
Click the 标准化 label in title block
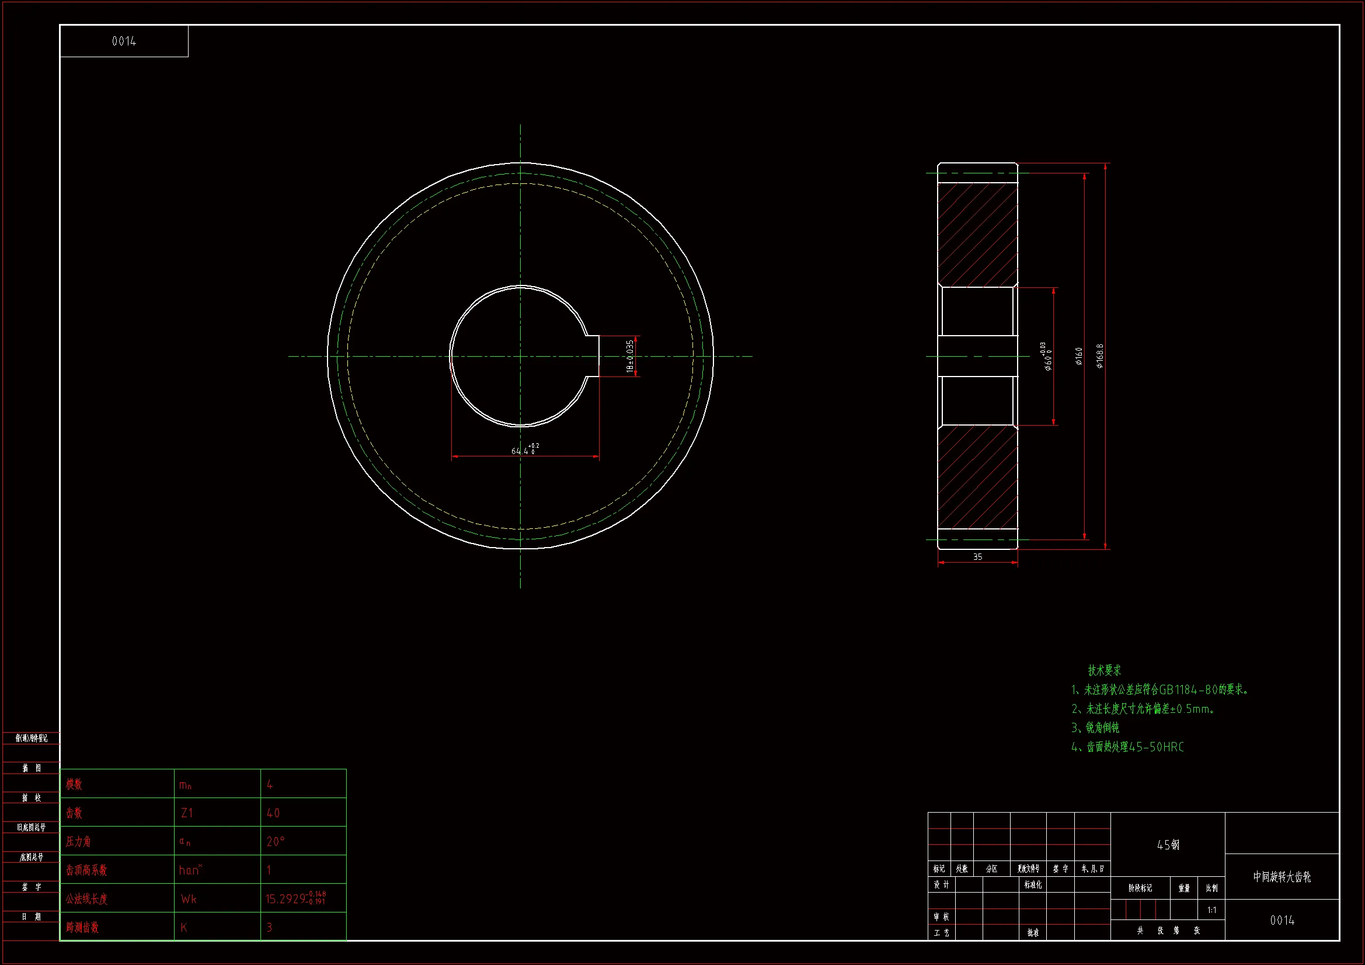pos(1032,885)
